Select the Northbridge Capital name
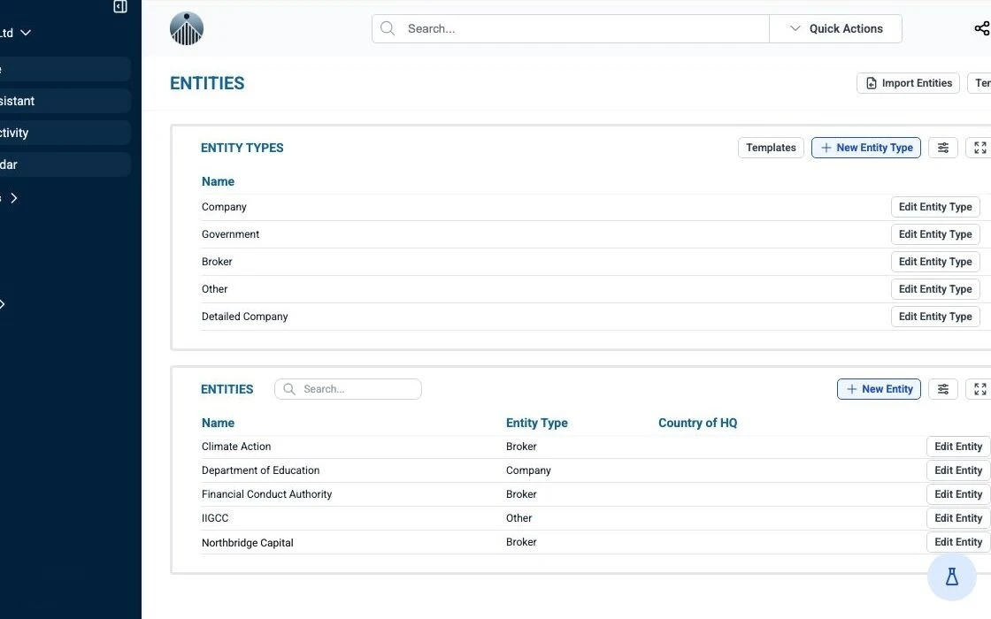Screen dimensions: 991x619 click(x=247, y=543)
